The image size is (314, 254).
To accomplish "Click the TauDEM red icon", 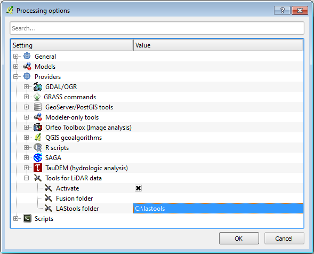I will [38, 168].
